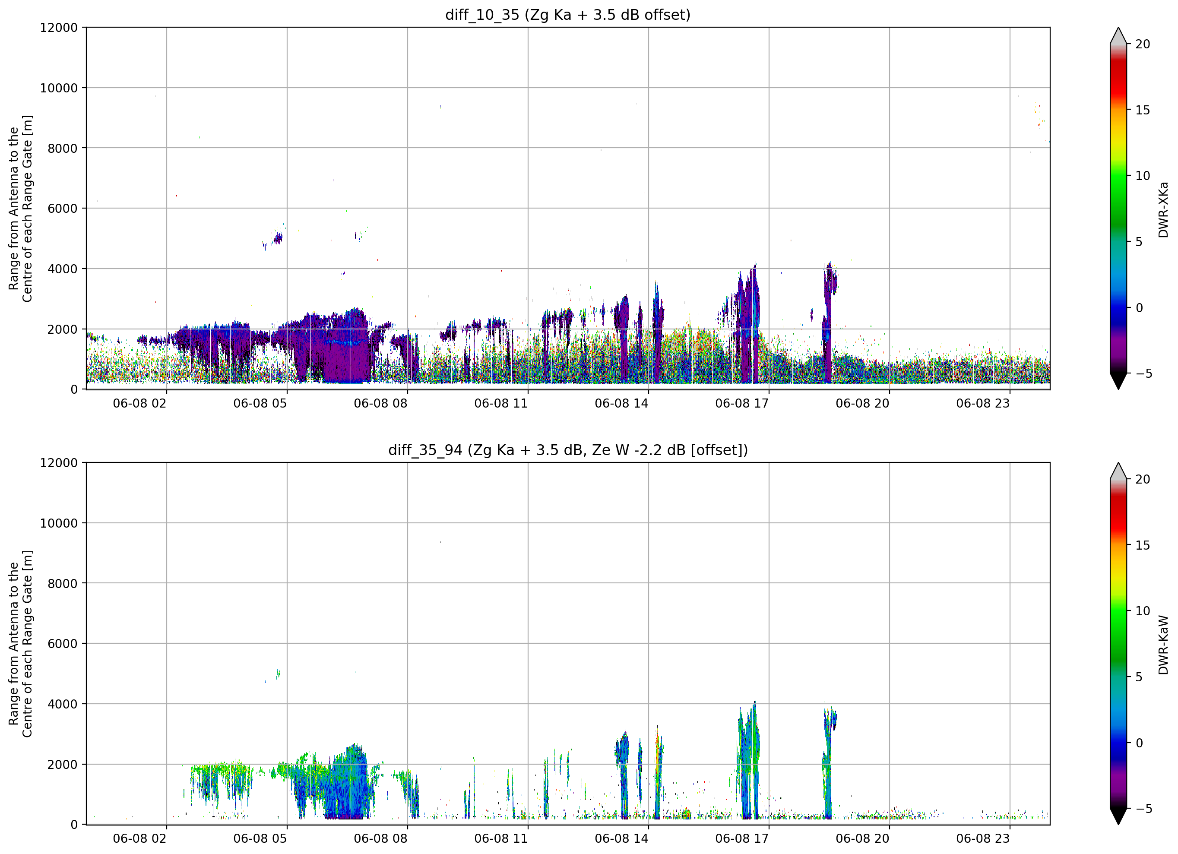Image resolution: width=1178 pixels, height=854 pixels.
Task: Click the 2000 tick on the top plot
Action: [x=62, y=329]
